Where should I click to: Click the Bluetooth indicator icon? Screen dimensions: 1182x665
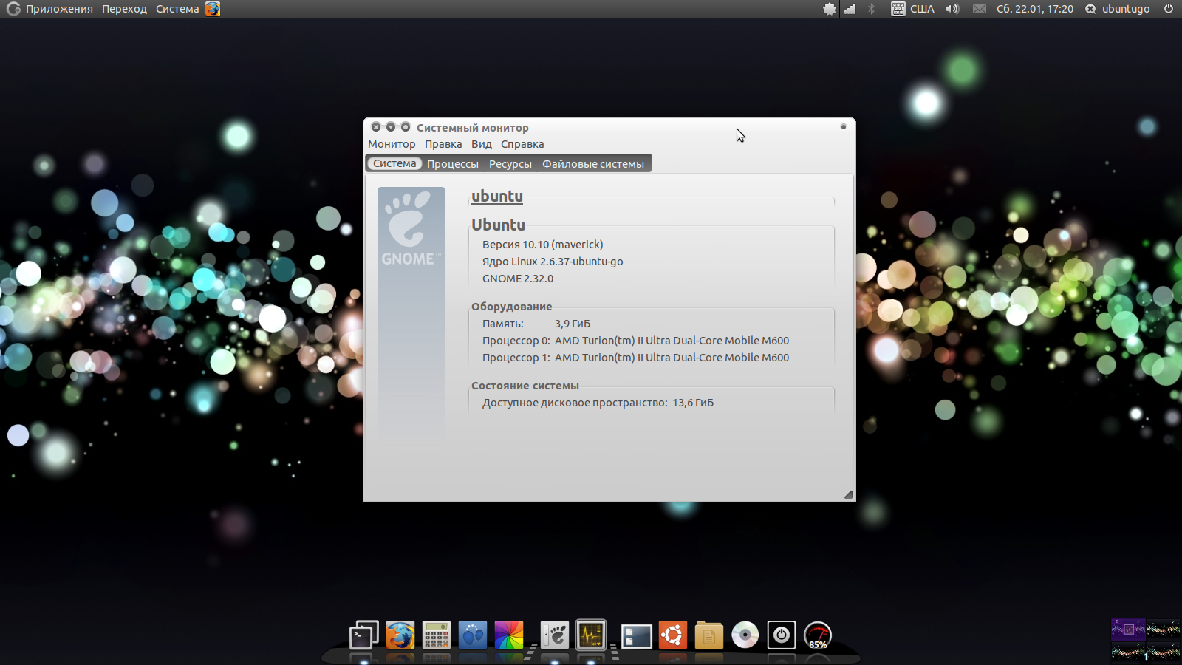coord(871,9)
